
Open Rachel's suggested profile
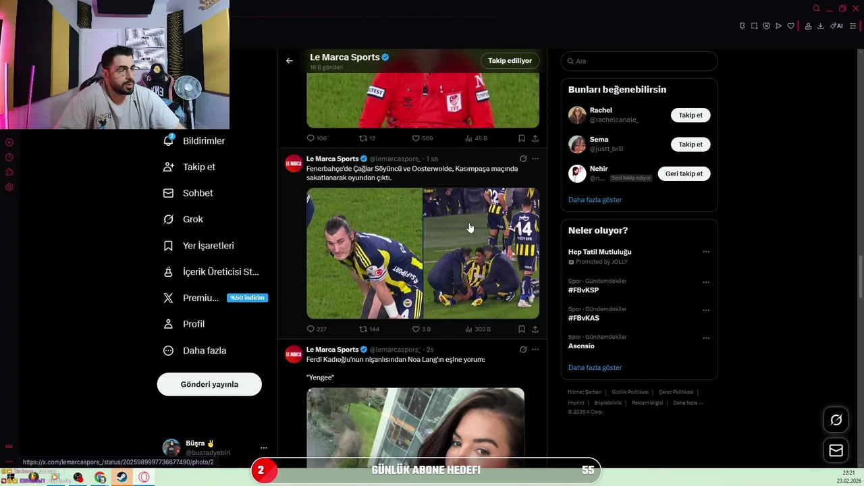pos(601,110)
